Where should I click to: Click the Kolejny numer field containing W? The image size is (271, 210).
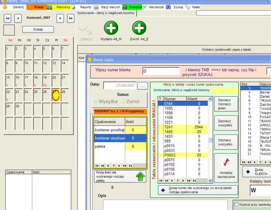click(260, 190)
